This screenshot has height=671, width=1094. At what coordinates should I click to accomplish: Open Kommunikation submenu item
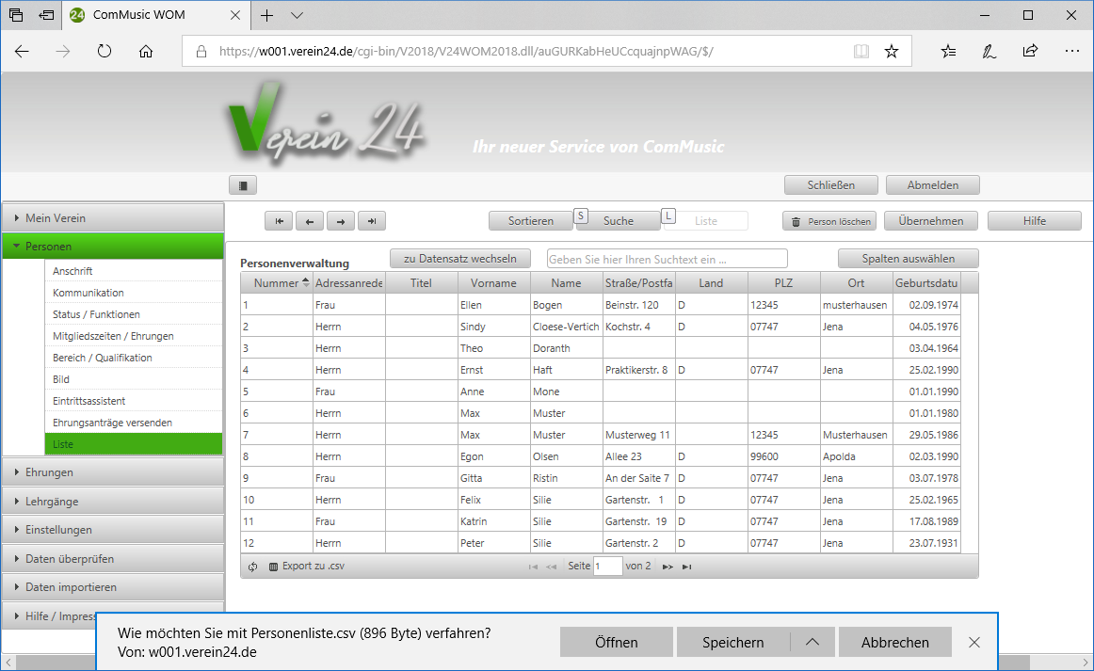134,293
